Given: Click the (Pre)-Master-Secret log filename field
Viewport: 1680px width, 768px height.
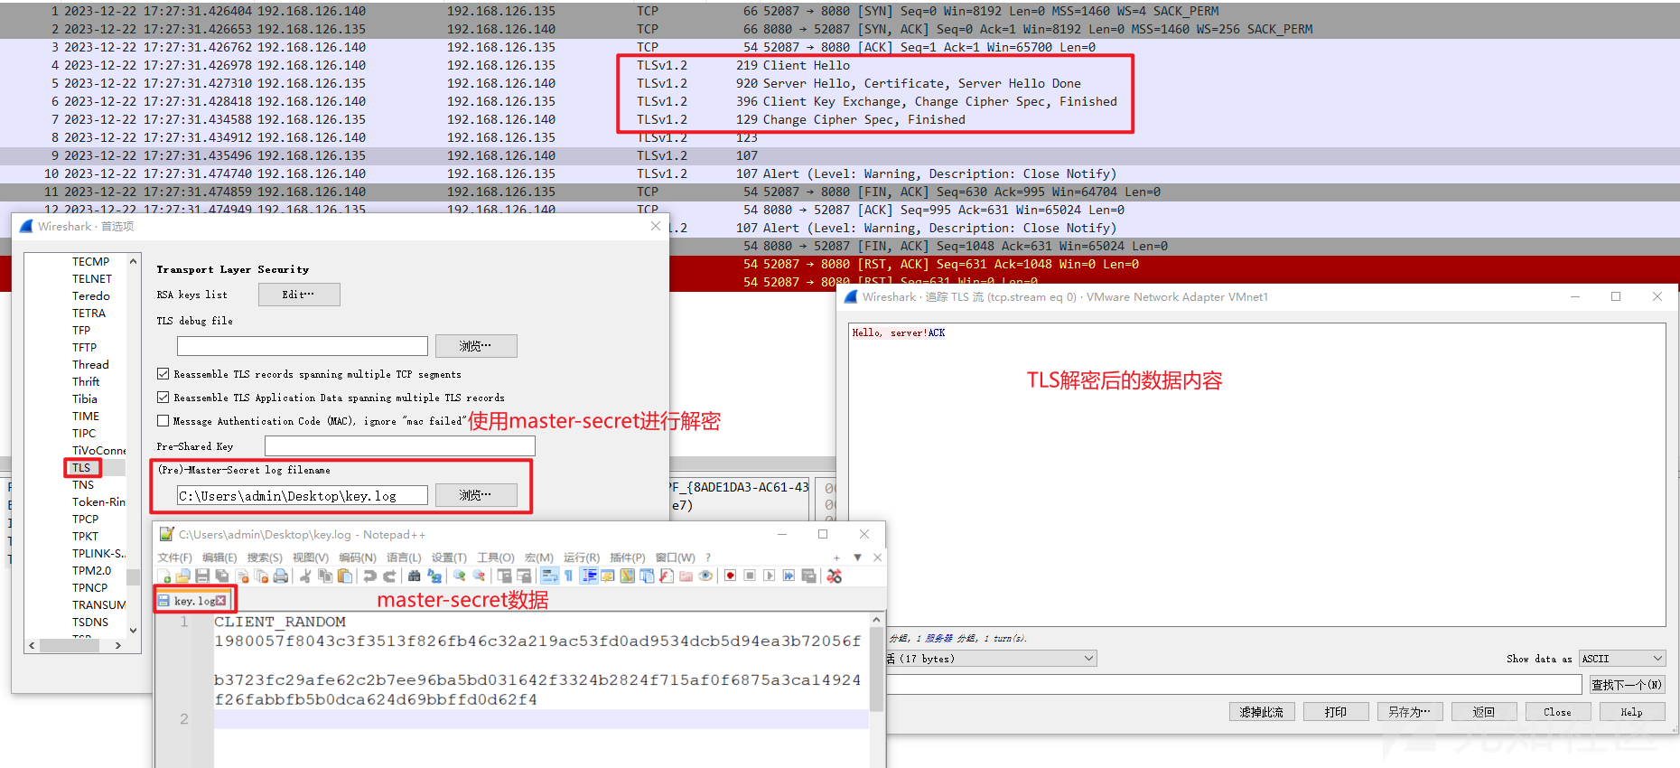Looking at the screenshot, I should point(303,495).
